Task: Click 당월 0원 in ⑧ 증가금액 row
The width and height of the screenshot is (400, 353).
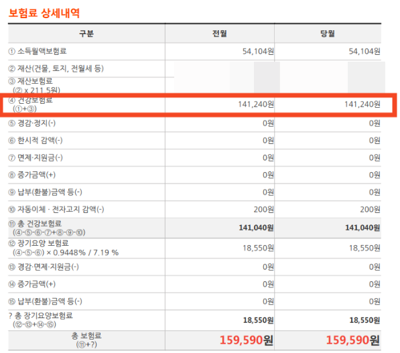Action: 375,175
